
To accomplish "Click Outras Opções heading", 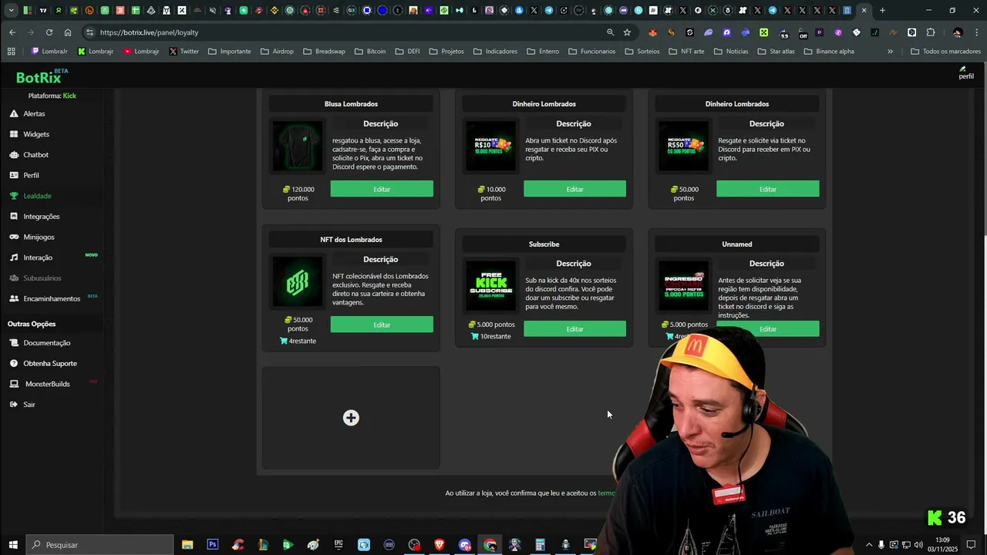I will pyautogui.click(x=32, y=324).
